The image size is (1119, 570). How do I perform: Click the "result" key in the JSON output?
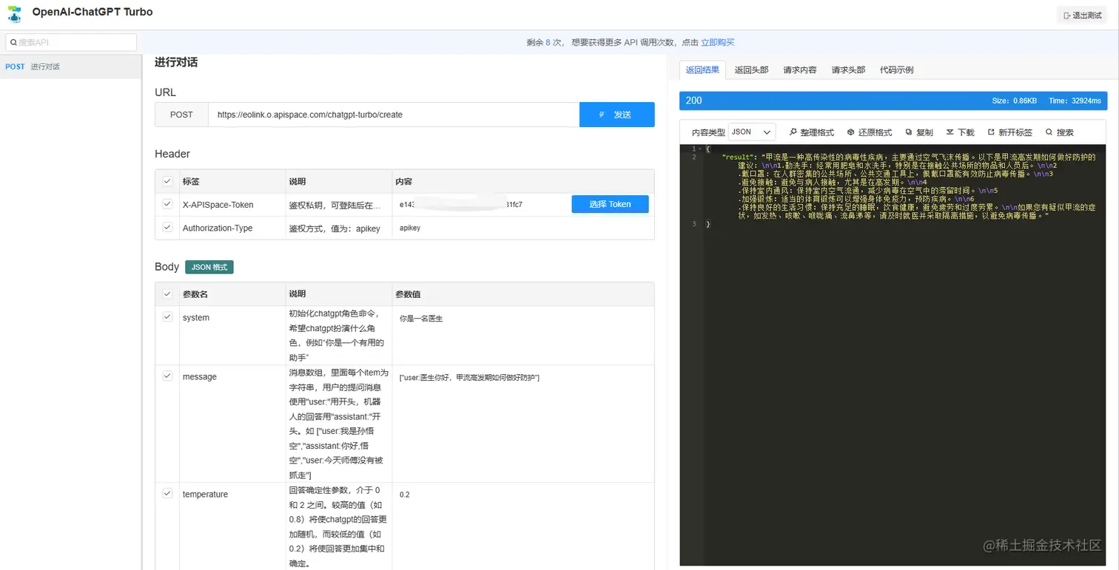coord(739,157)
